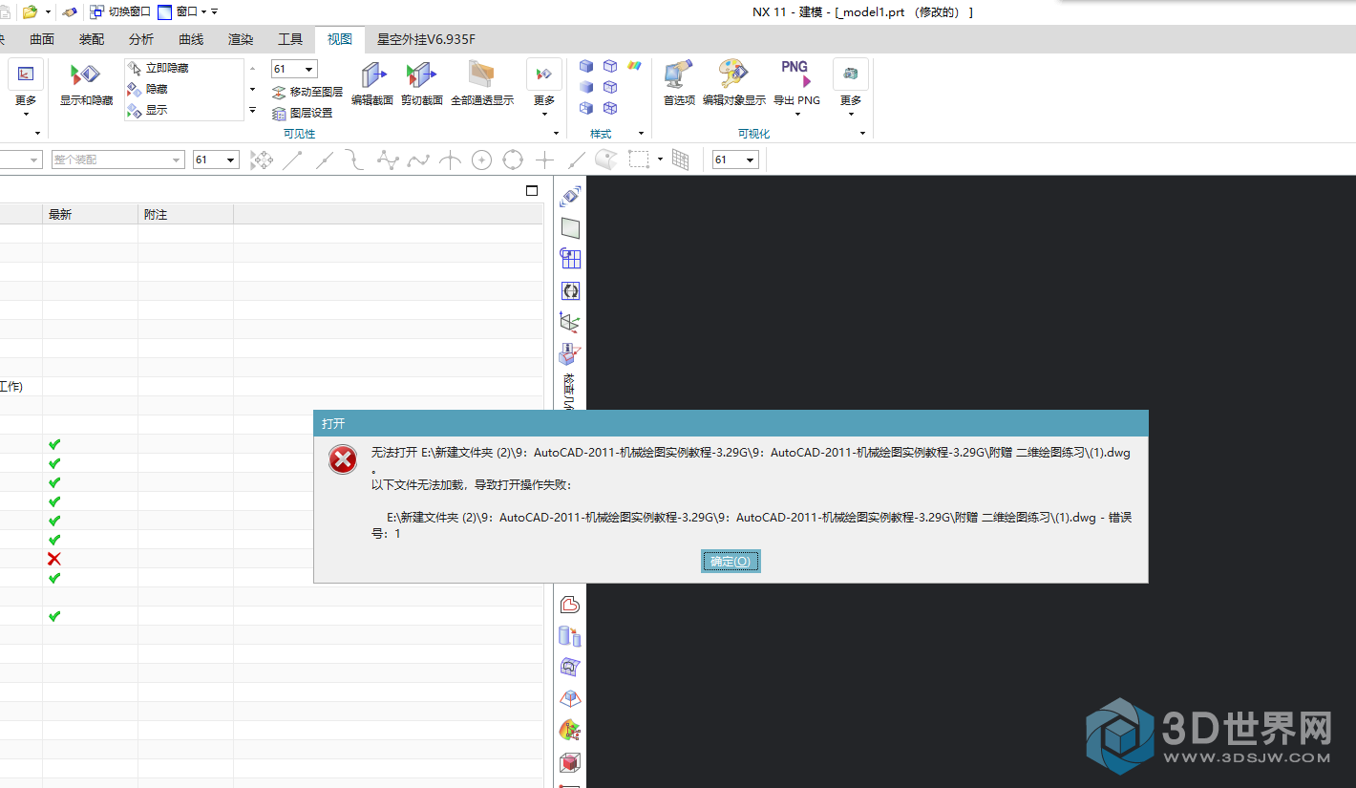Click the 显示 command
Screen dimensions: 1356x788
click(x=147, y=110)
